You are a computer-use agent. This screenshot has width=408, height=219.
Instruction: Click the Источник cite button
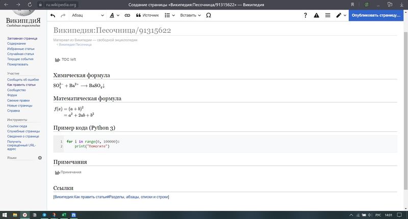[147, 15]
